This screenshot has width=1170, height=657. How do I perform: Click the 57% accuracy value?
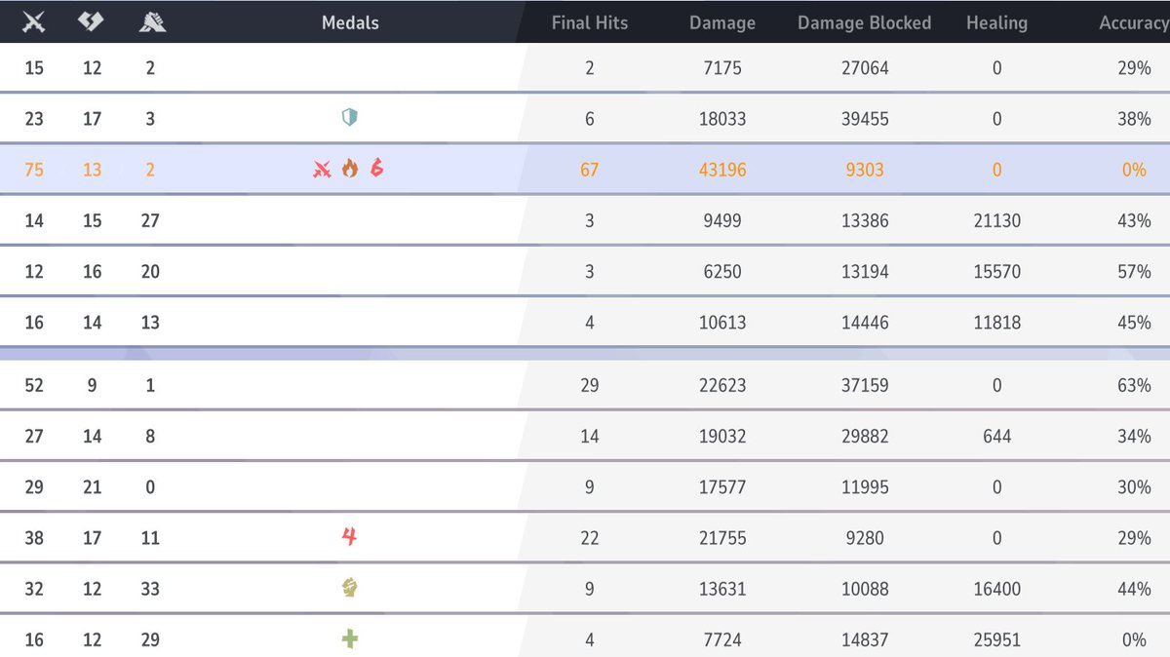tap(1134, 271)
